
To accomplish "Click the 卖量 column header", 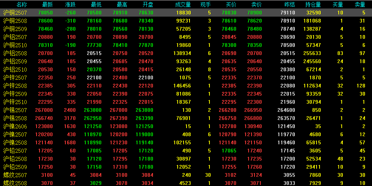I will (360, 4).
